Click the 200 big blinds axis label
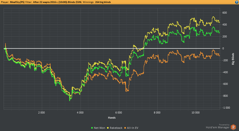The image size is (239, 131). coord(225,36)
